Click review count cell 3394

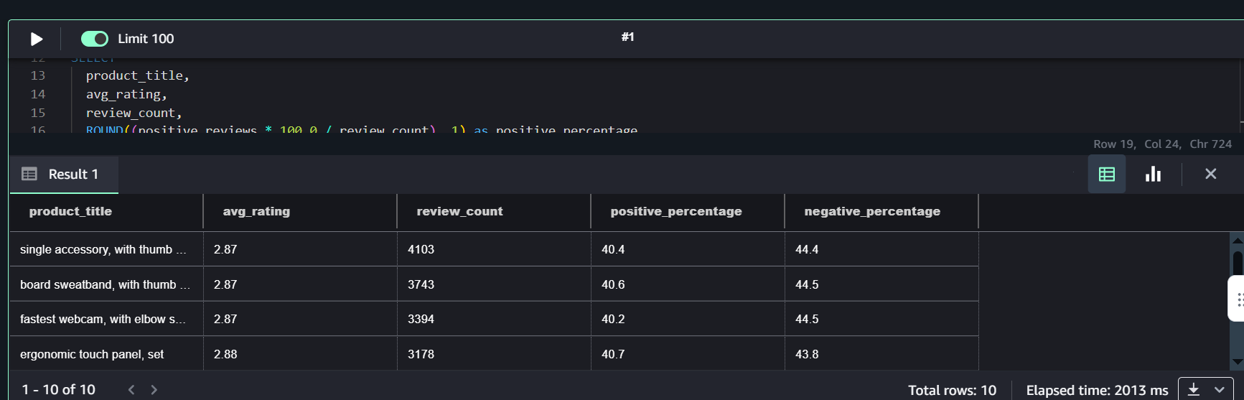click(x=494, y=319)
